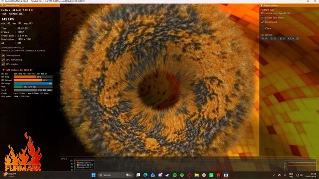Click the GPU hotspot progress bar

coord(33,80)
